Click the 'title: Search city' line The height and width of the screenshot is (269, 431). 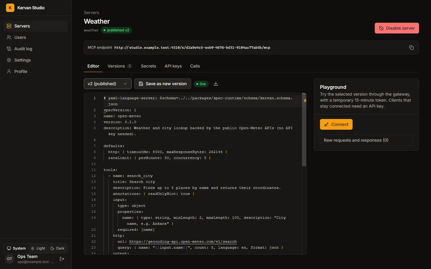[134, 182]
